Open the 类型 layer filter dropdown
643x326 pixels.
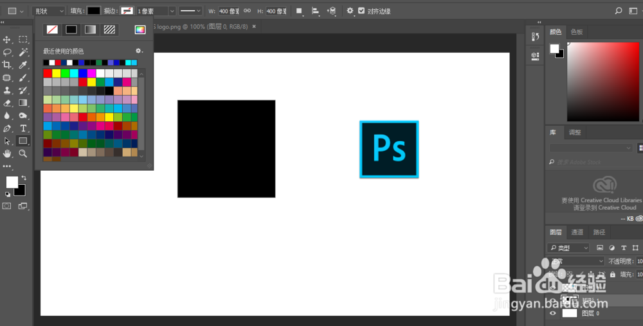coord(568,248)
